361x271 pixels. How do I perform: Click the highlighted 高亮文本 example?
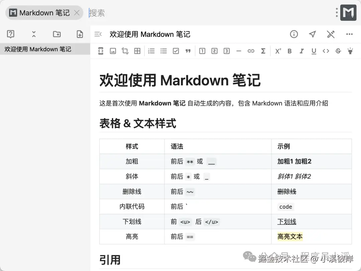click(290, 237)
